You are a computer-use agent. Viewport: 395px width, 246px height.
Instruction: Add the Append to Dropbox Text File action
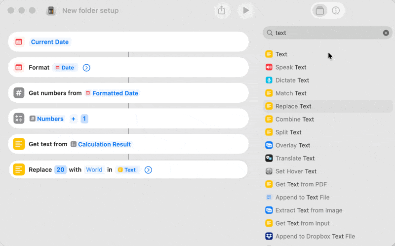(x=327, y=236)
